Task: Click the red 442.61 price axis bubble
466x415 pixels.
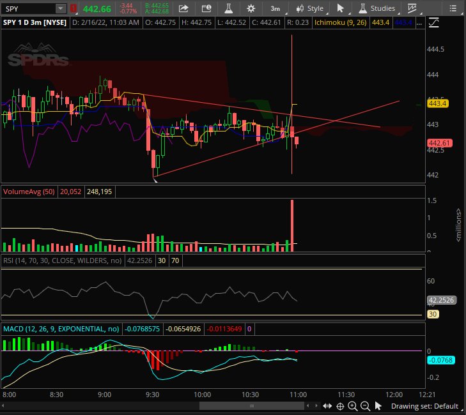Action: (439, 143)
